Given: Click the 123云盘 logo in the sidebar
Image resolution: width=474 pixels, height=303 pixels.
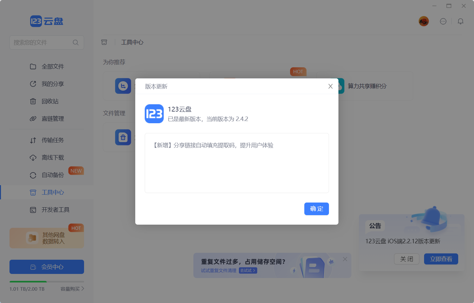Looking at the screenshot, I should point(47,21).
